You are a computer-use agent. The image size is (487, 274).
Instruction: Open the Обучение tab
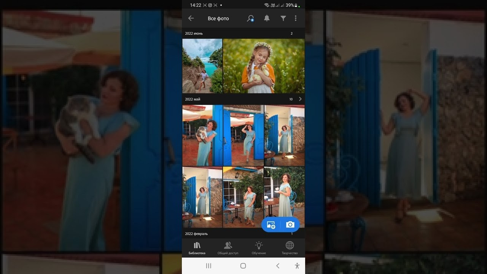tap(259, 248)
